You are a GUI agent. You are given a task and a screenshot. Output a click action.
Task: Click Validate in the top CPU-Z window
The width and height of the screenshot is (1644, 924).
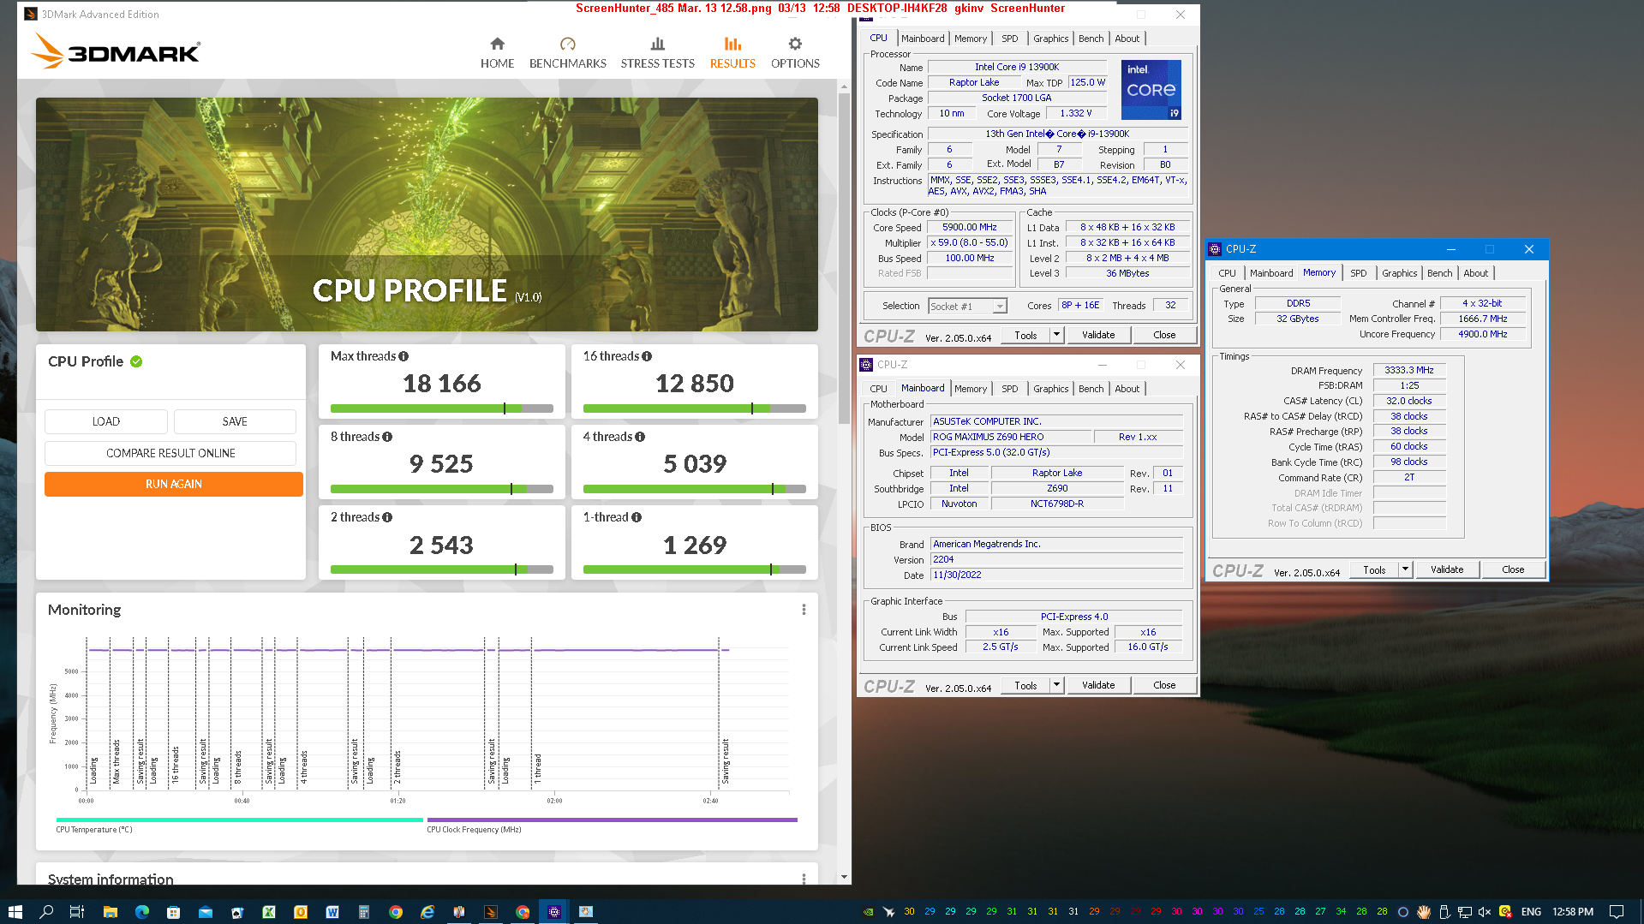(1098, 335)
